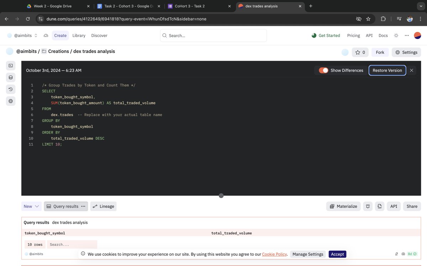Screen dimensions: 427x266
Task: Go back with the browser back arrow
Action: pos(6,19)
